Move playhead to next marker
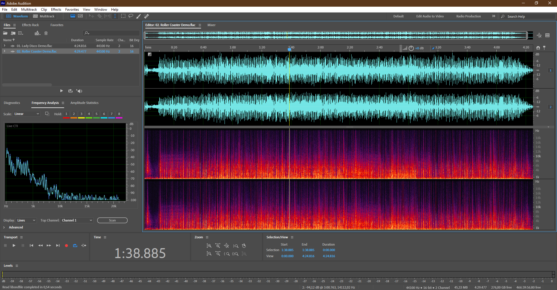 (58, 246)
